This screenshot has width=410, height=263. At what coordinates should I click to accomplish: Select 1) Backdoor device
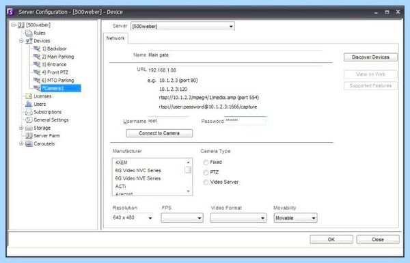coord(54,49)
